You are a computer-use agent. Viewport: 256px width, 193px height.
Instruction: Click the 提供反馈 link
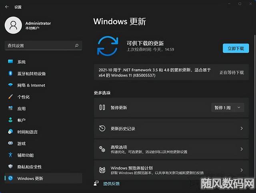[x=111, y=183]
